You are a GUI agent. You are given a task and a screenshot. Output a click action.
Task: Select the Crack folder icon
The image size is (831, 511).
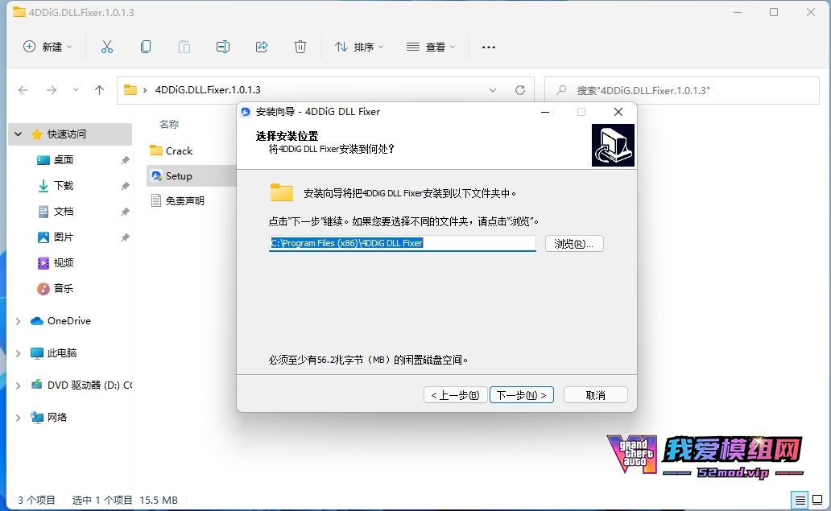click(x=156, y=150)
